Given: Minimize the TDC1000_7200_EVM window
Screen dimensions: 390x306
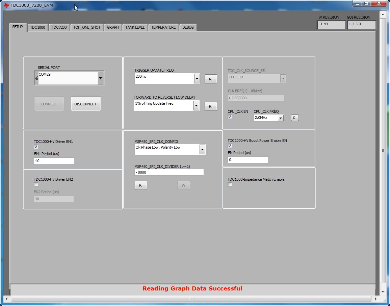Looking at the screenshot, I should (x=357, y=3).
